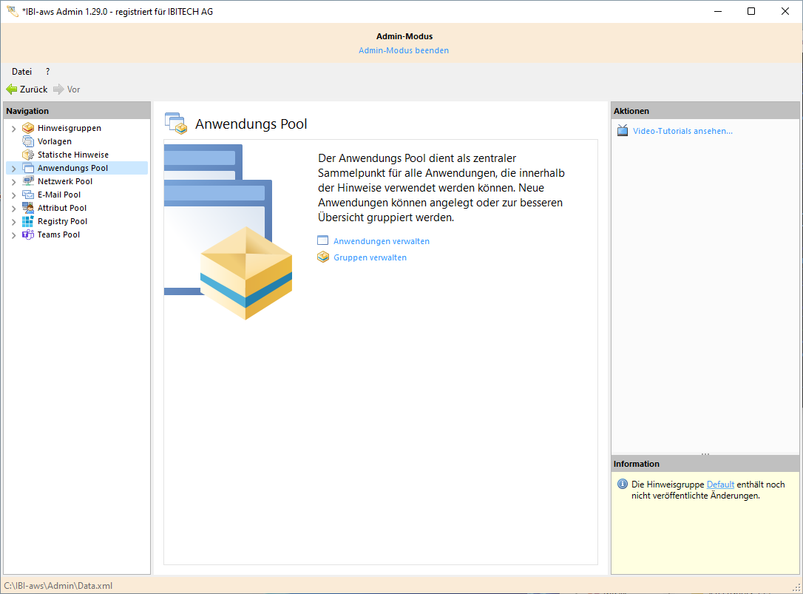Screen dimensions: 803x594
Task: Click the Teams Pool icon
Action: tap(28, 234)
